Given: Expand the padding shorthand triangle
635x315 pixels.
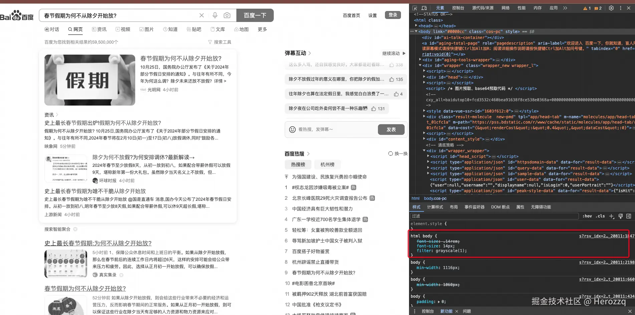Looking at the screenshot, I should click(x=439, y=302).
